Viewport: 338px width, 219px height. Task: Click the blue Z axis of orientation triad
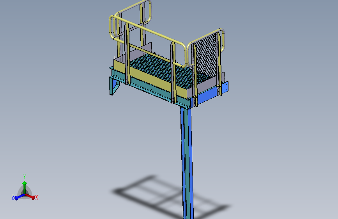click(19, 197)
